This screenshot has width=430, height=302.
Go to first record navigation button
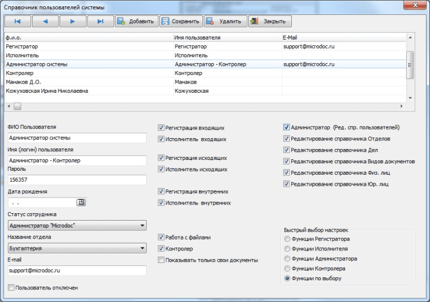(x=18, y=21)
